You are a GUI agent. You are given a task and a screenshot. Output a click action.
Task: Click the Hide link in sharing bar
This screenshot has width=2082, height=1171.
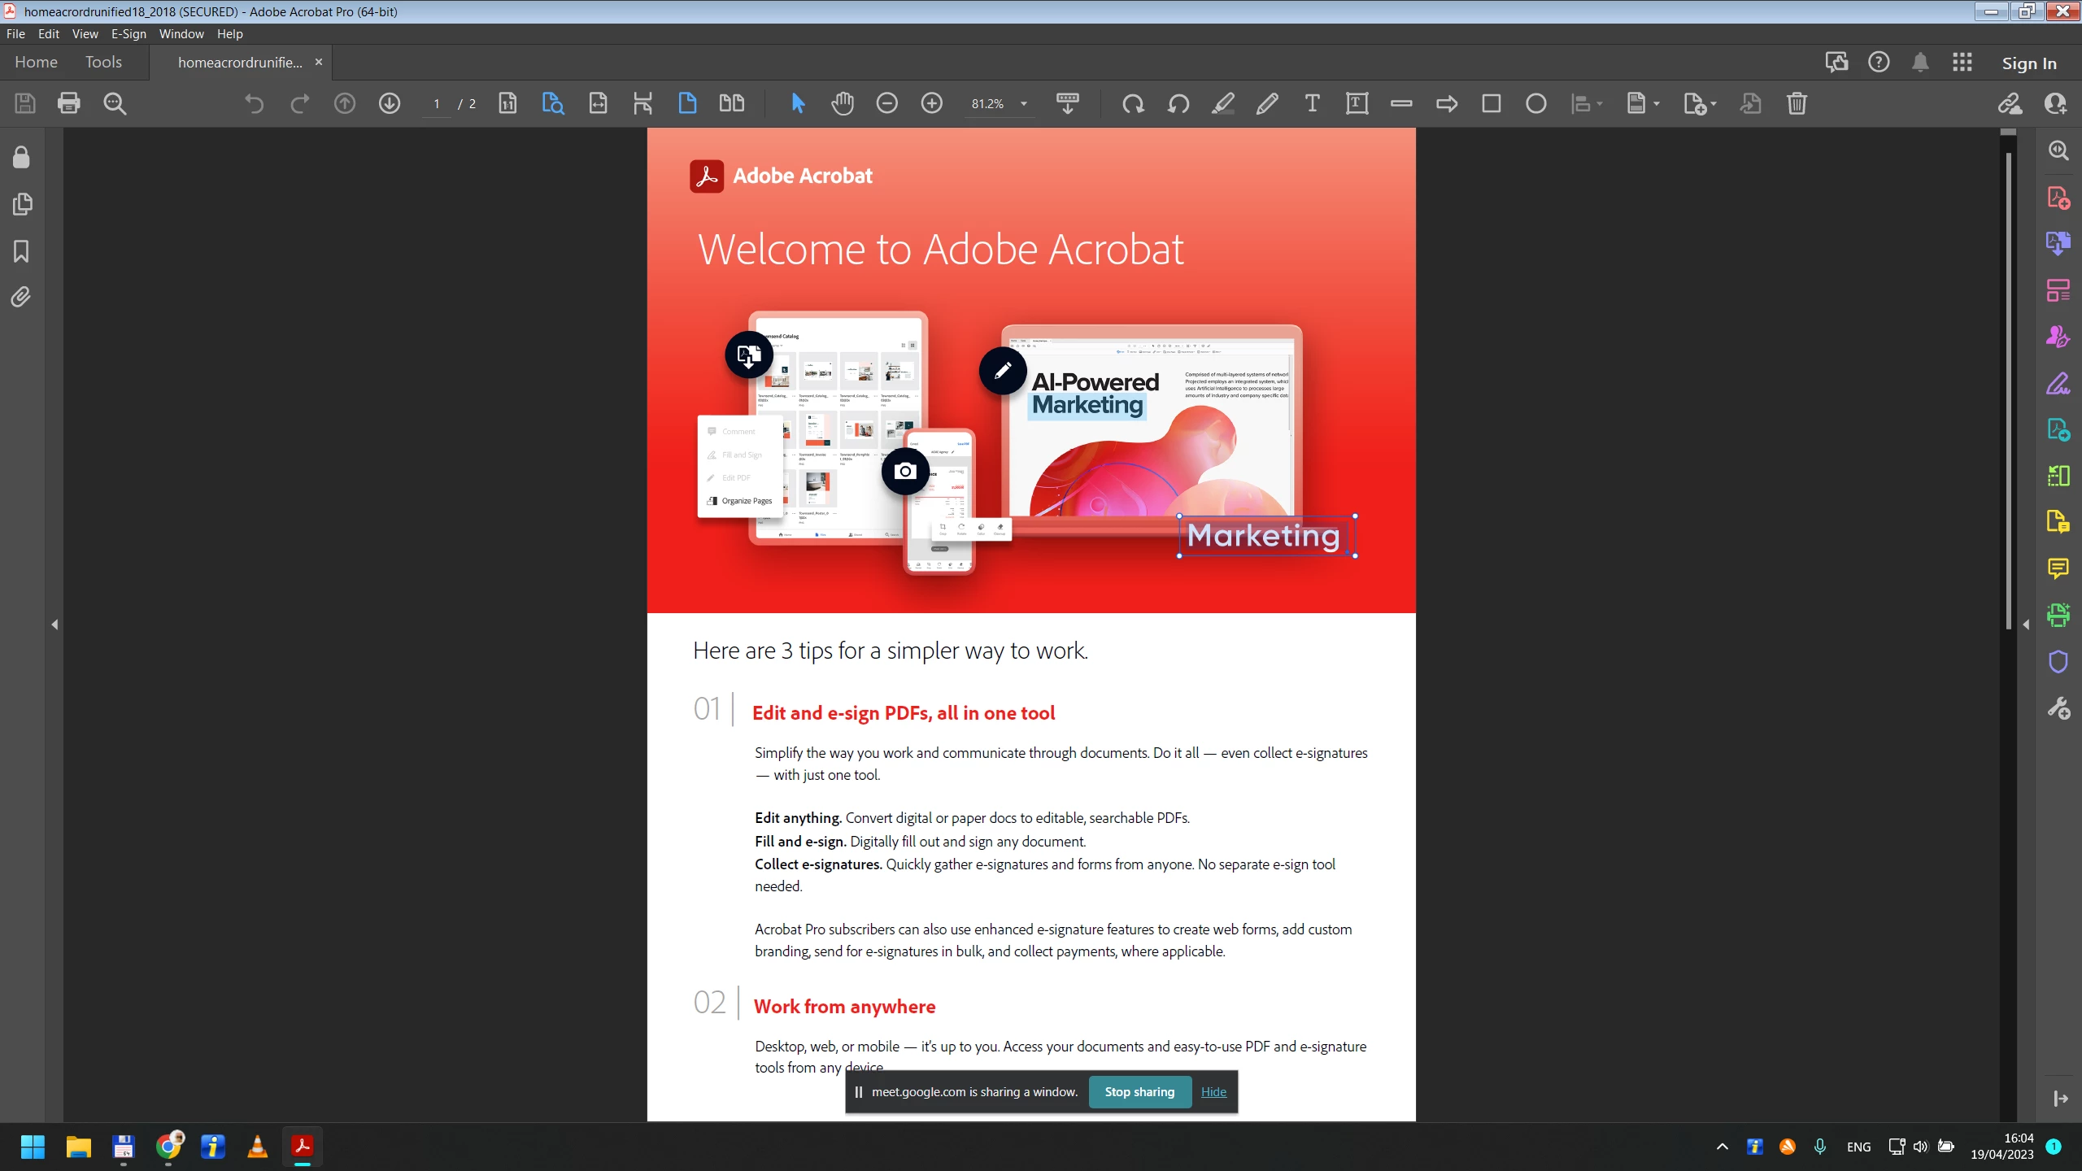click(x=1213, y=1092)
